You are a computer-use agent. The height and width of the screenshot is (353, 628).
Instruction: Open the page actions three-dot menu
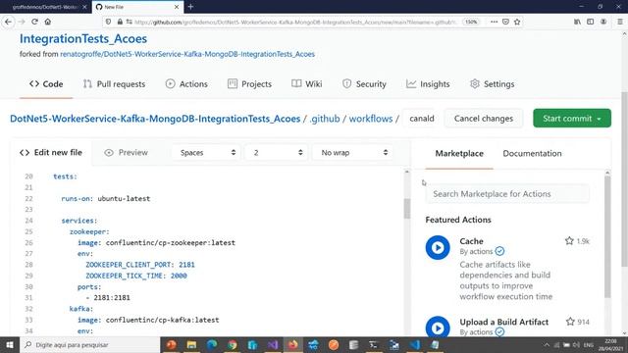click(x=494, y=22)
